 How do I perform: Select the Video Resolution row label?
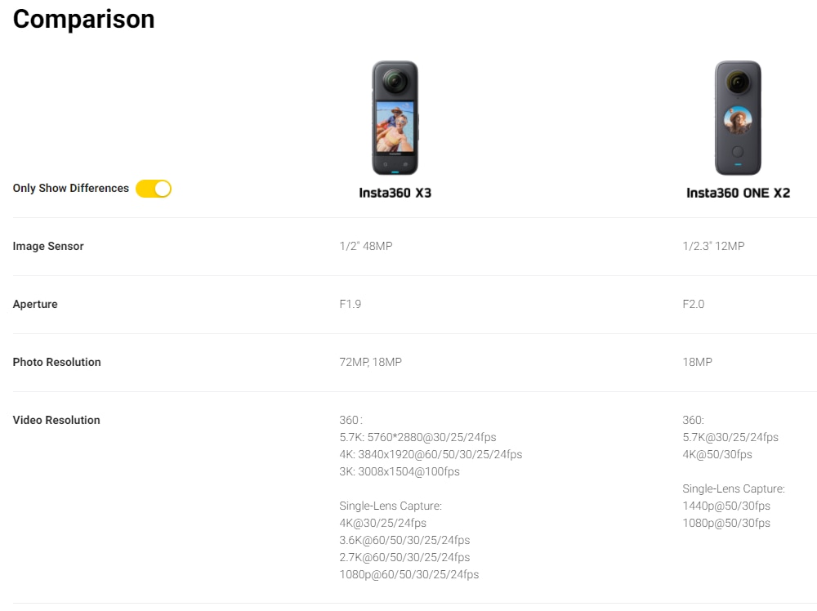(56, 420)
